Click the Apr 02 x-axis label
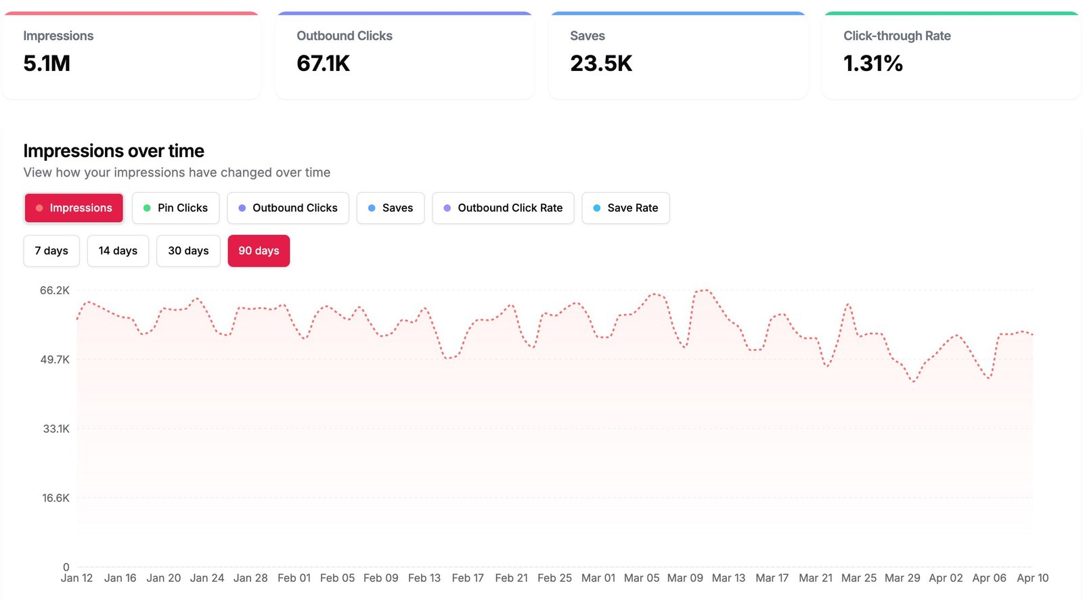Image resolution: width=1083 pixels, height=600 pixels. [946, 578]
